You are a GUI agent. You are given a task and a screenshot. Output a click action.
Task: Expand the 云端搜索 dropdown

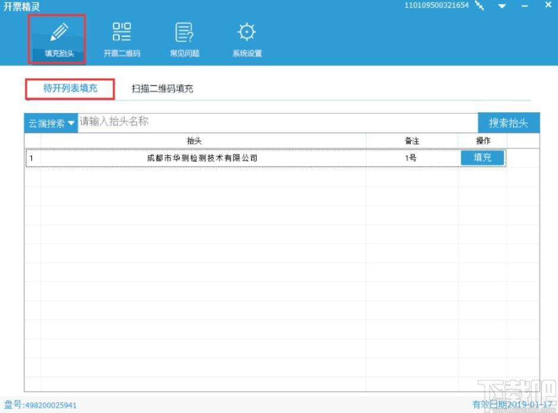tap(51, 123)
